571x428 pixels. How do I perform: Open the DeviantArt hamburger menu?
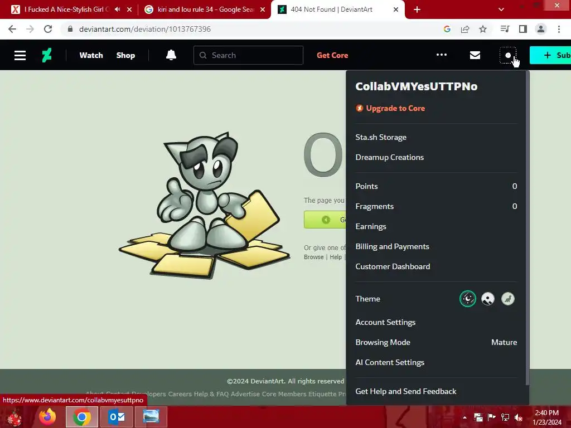click(x=20, y=55)
